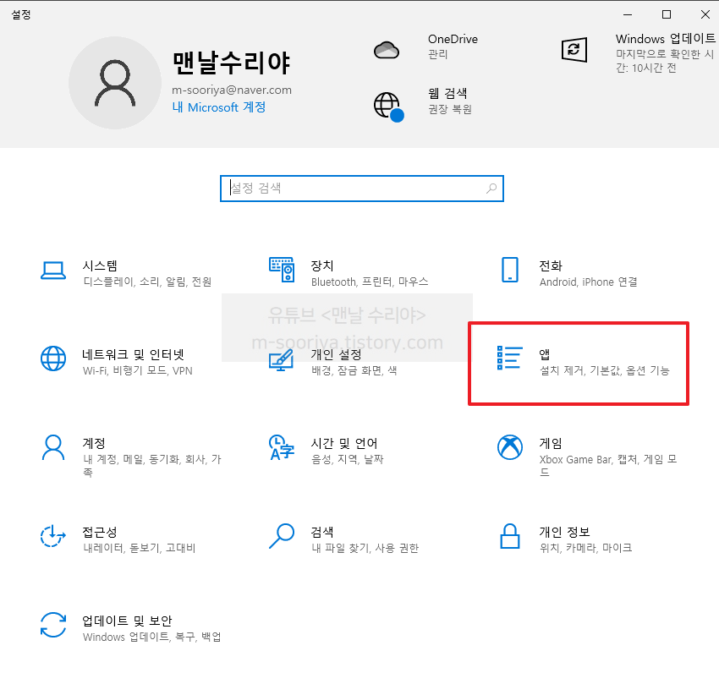Click the 네트워크 및 인터넷 globe icon
Screen dimensions: 719x684
[x=53, y=358]
